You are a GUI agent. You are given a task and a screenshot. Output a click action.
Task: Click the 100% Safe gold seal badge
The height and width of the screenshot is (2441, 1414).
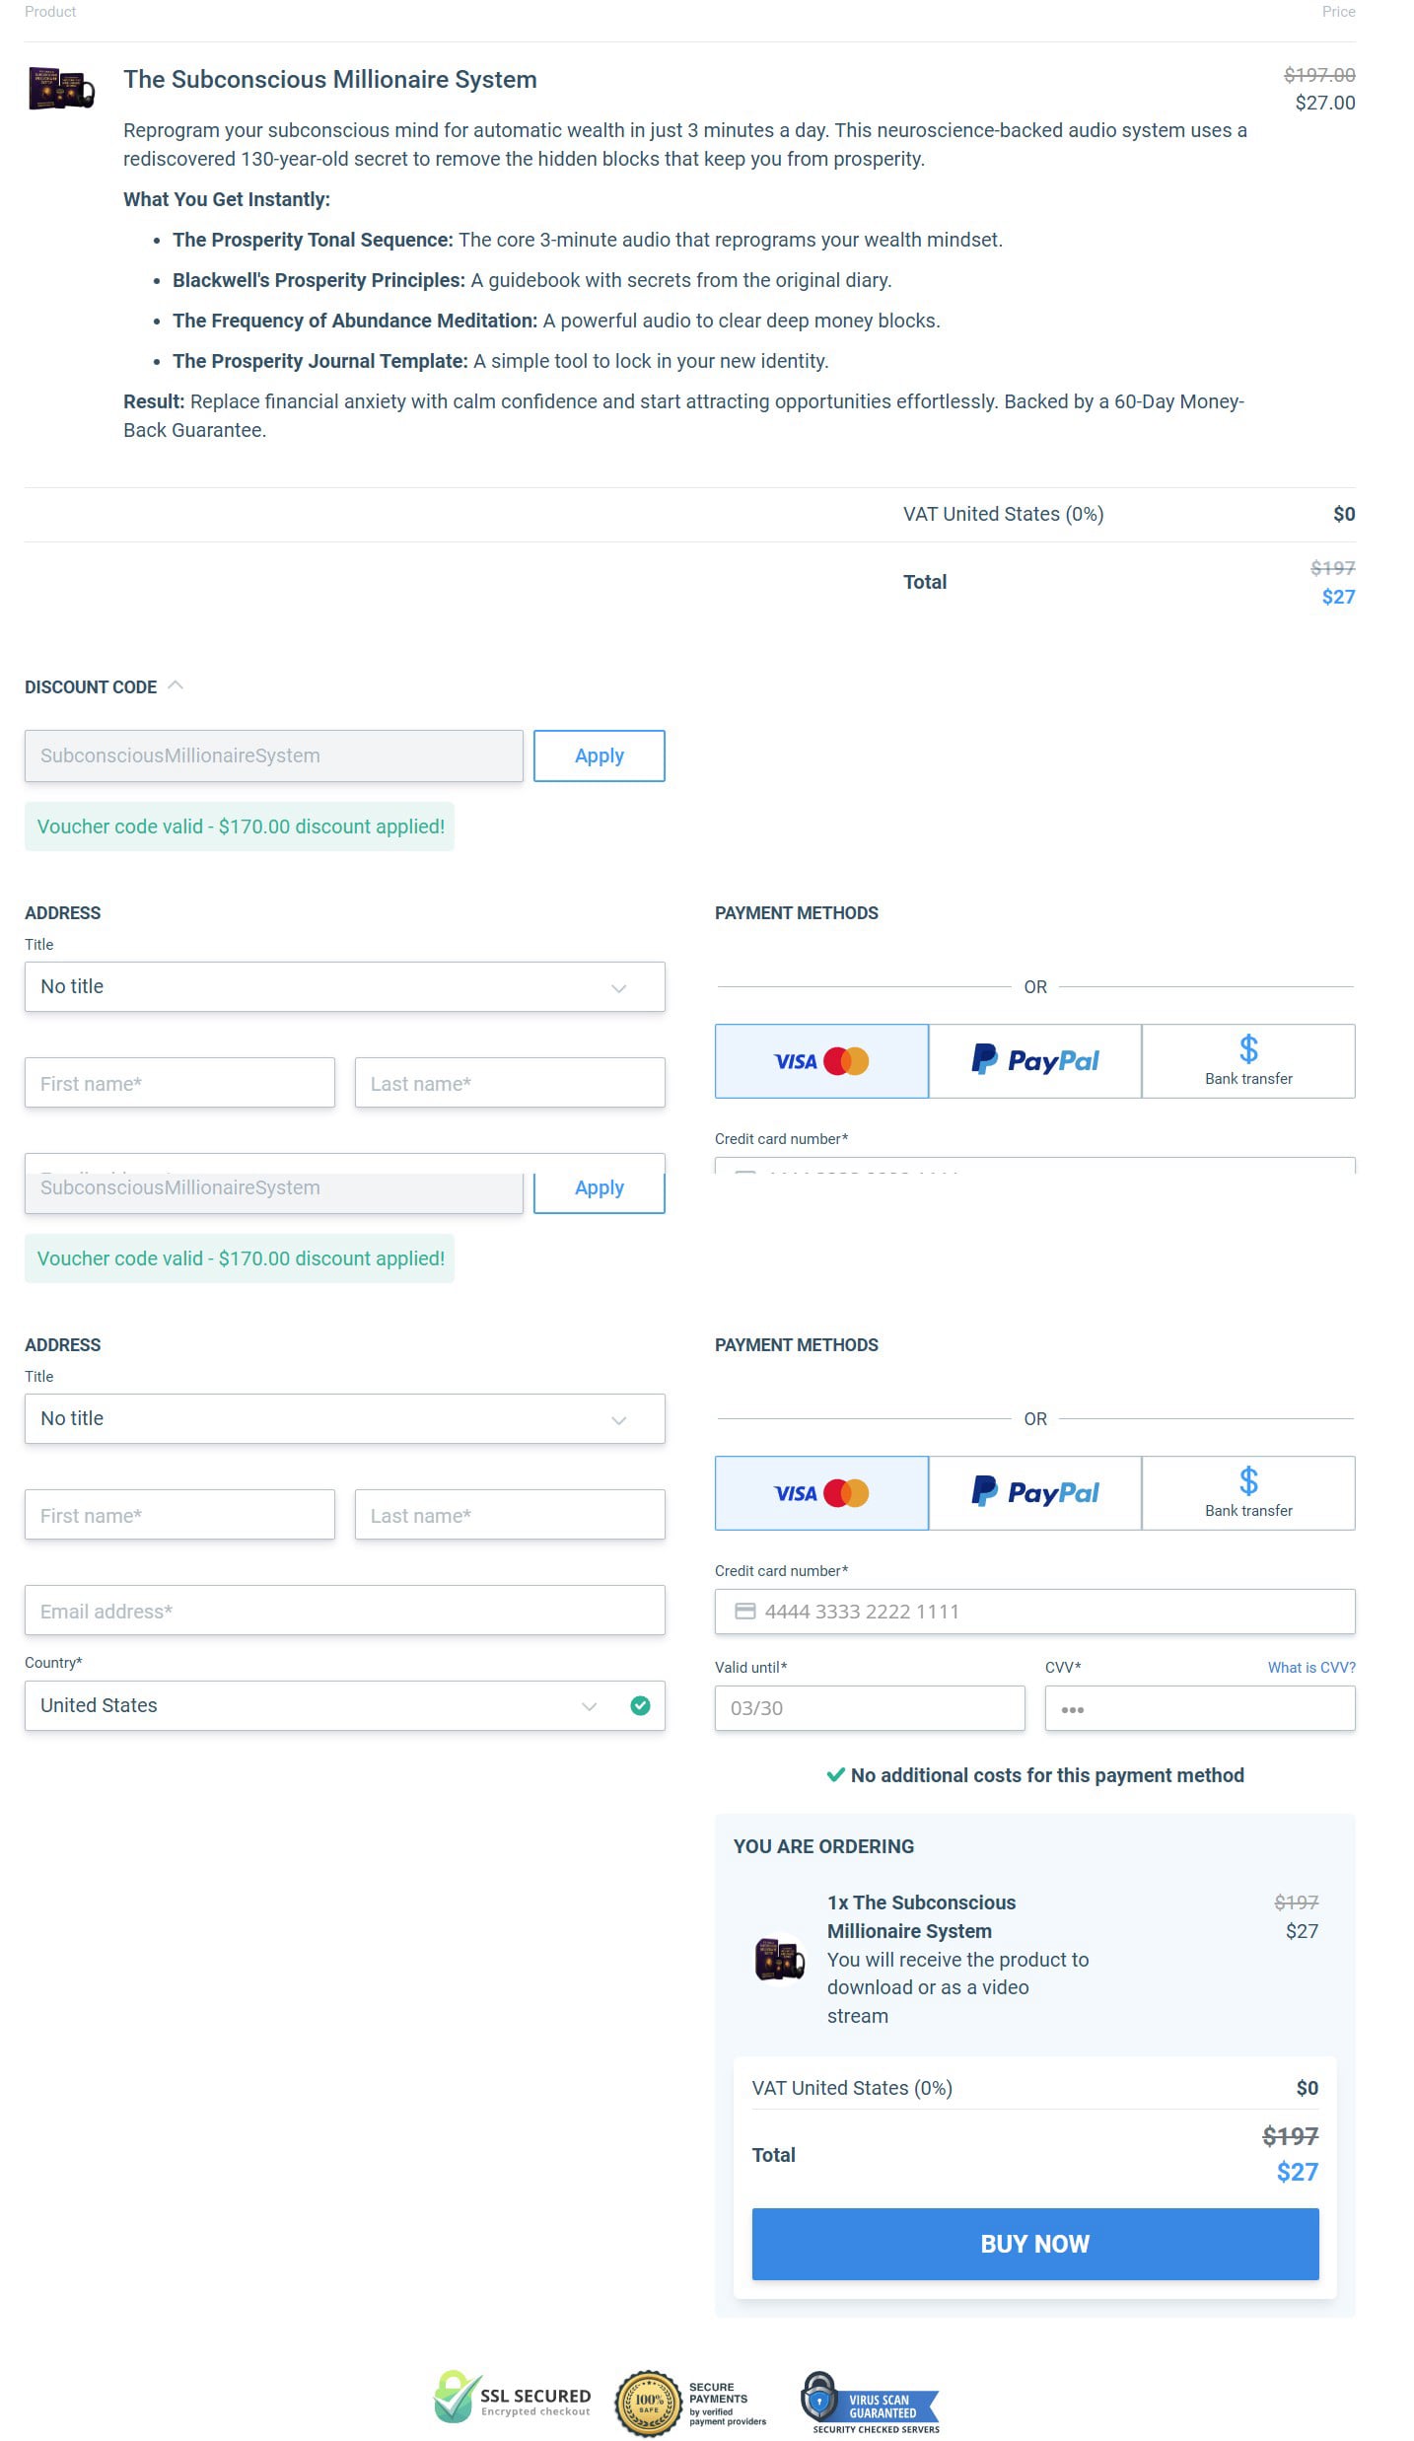(648, 2404)
